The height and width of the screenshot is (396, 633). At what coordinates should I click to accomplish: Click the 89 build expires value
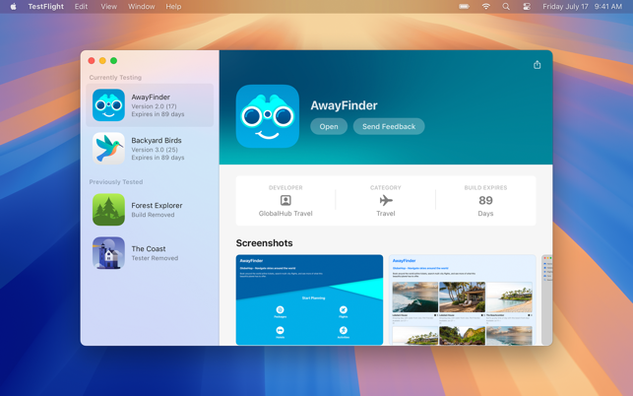coord(485,200)
